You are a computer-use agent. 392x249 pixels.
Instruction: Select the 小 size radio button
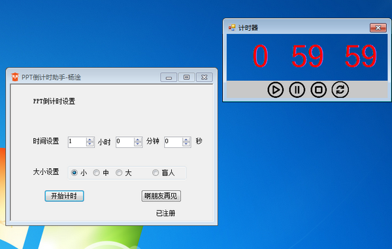coord(74,173)
